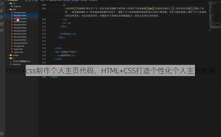Click the 版权所有 paragraph code line

pos(66,55)
